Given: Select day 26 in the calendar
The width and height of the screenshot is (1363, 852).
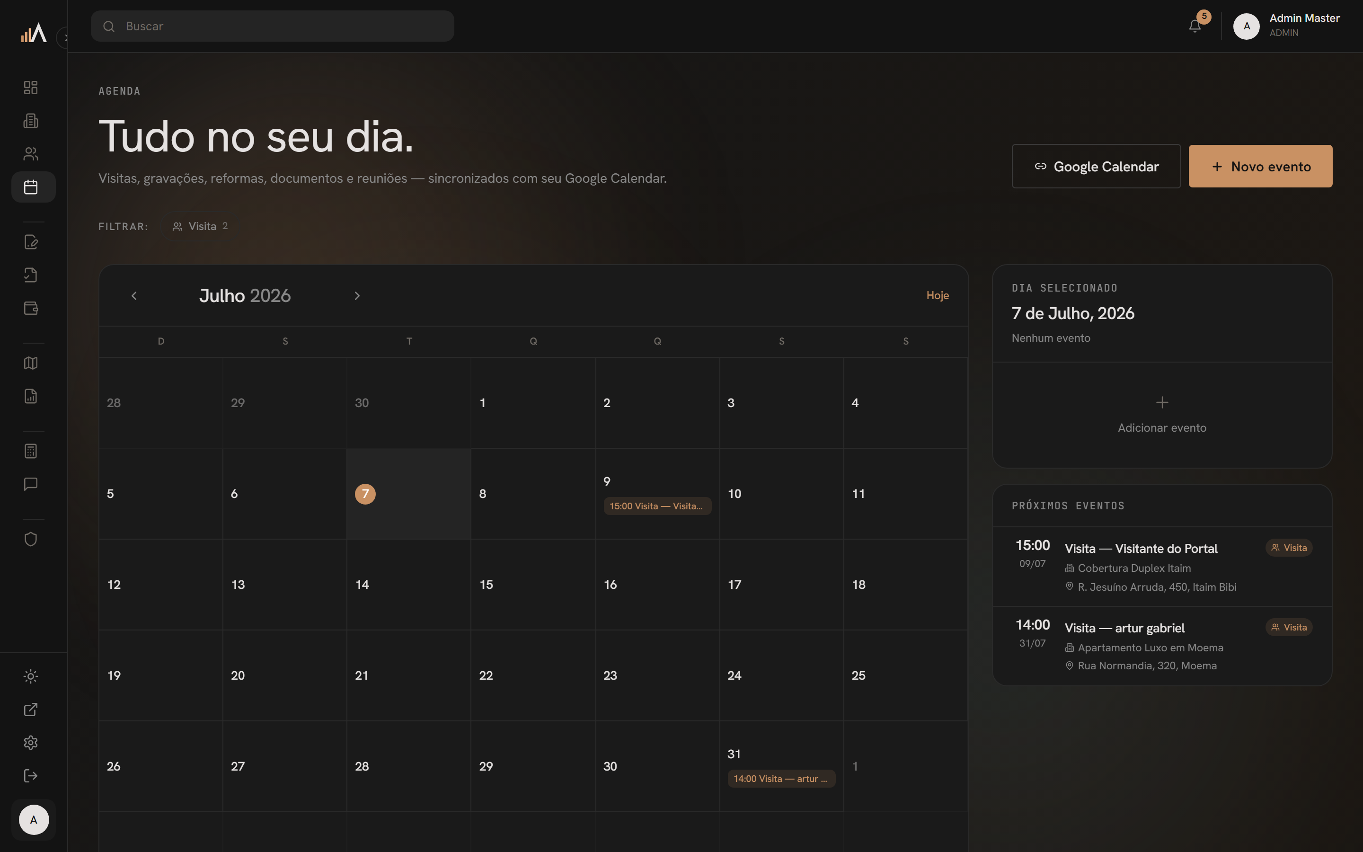Looking at the screenshot, I should point(161,766).
